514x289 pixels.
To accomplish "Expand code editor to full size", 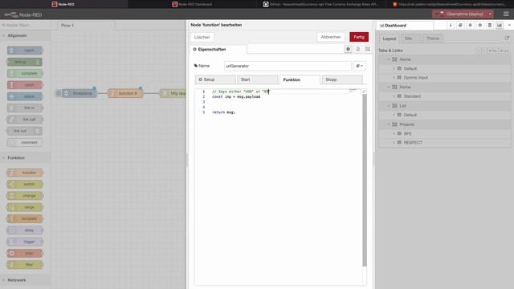I will point(364,92).
